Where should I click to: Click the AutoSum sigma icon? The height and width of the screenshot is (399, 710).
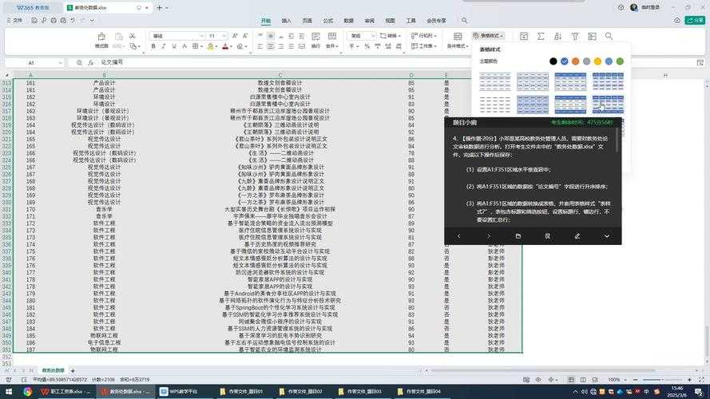pyautogui.click(x=540, y=37)
